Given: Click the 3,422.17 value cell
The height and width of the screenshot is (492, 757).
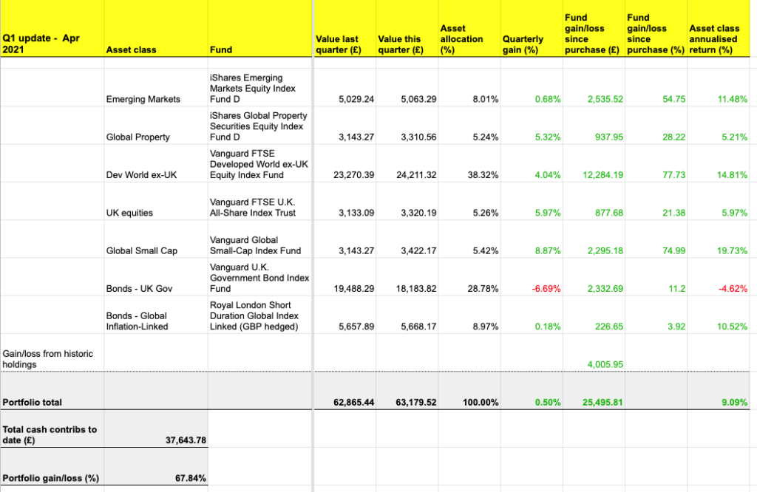Looking at the screenshot, I should (x=407, y=239).
